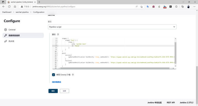
Task: Click the jenkins.wang.org address bar
Action: tap(54, 7)
